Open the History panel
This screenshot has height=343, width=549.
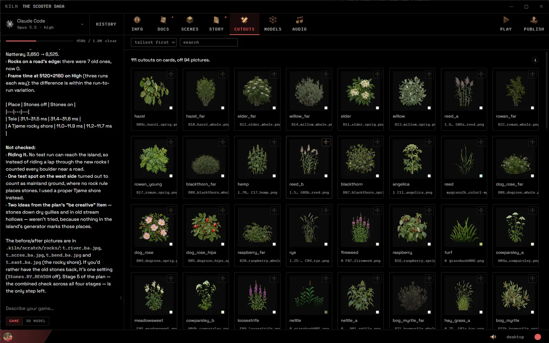point(106,24)
